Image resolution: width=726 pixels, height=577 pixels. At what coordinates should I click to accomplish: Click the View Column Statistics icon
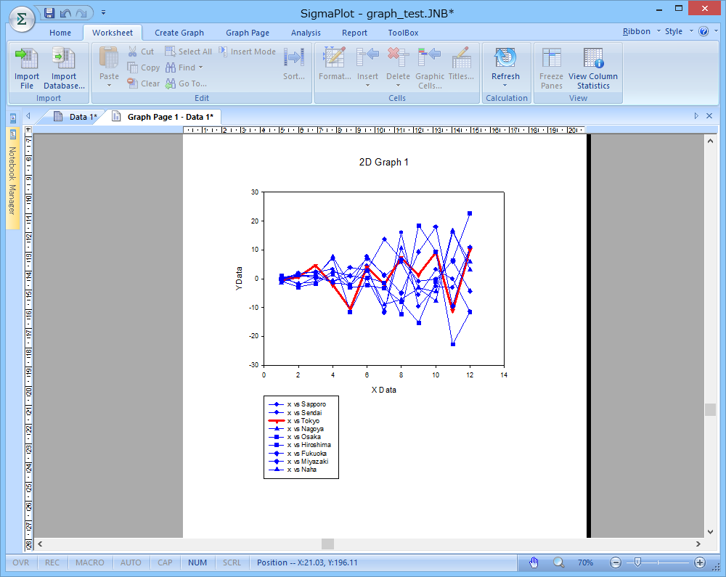click(x=592, y=60)
